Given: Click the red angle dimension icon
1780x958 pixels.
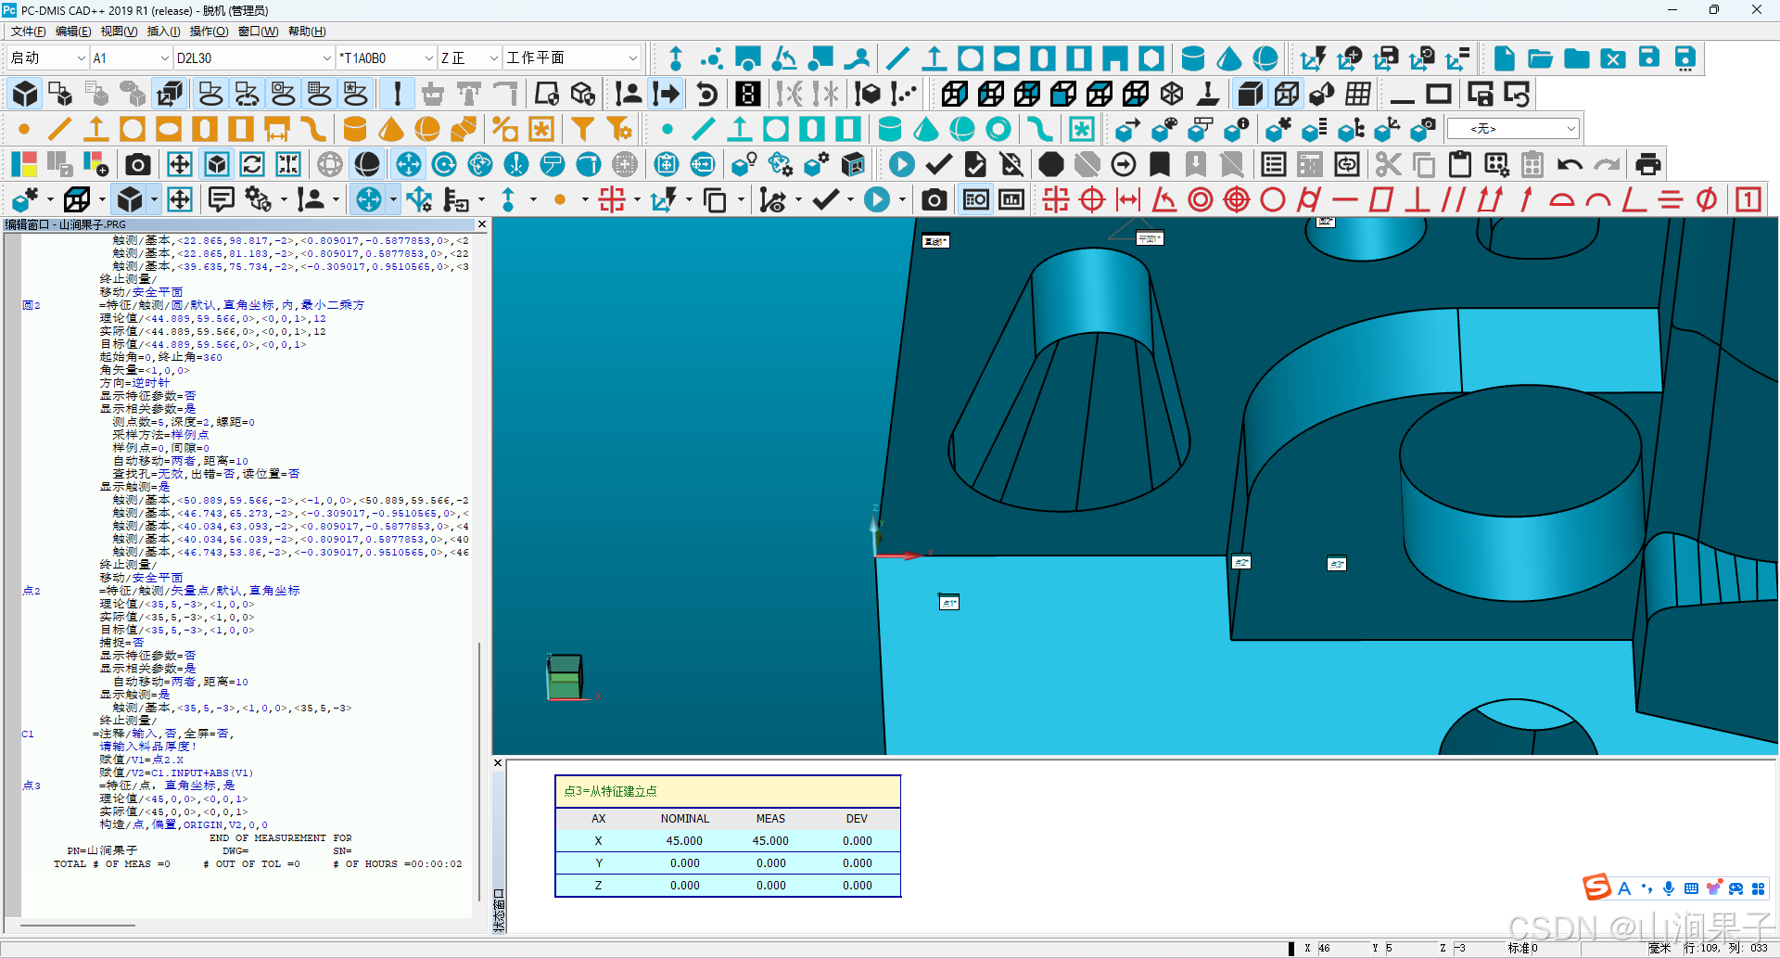Looking at the screenshot, I should tap(1164, 199).
